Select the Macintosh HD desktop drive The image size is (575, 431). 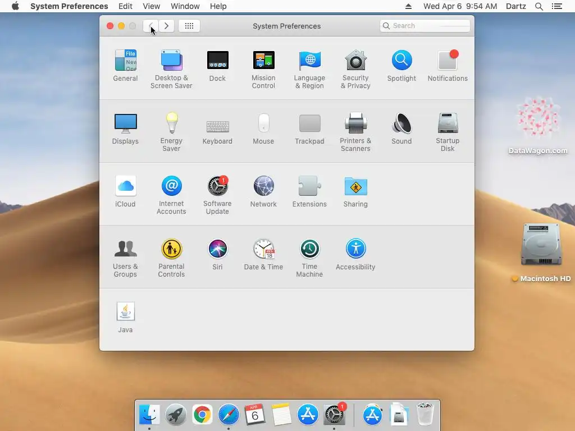tap(542, 253)
